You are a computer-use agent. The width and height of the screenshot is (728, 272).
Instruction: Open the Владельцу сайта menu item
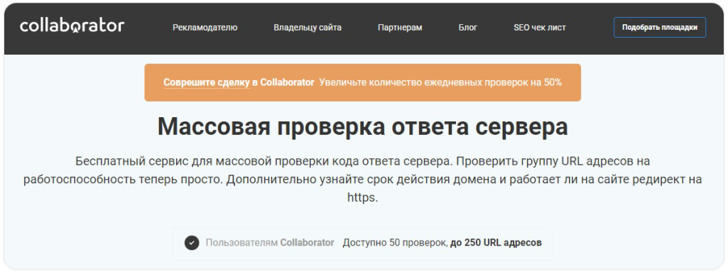(308, 28)
